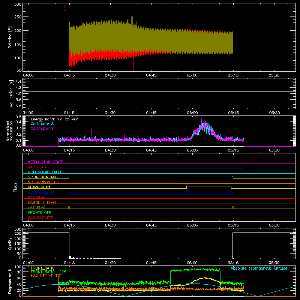Click the 'Energy band: 12-25 keV' annotation

pyautogui.click(x=54, y=119)
